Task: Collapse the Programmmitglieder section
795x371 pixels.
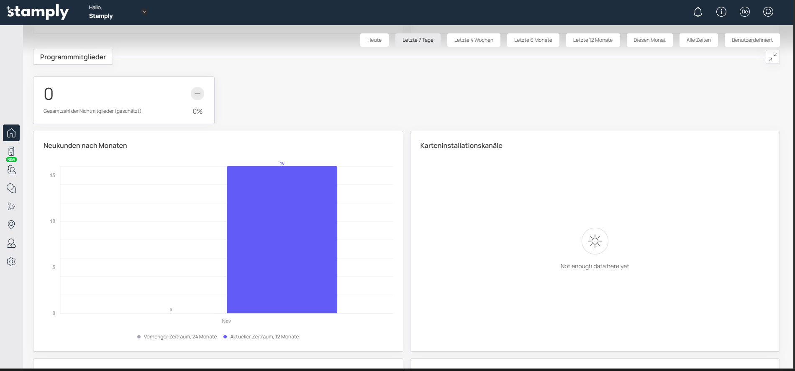Action: click(772, 57)
